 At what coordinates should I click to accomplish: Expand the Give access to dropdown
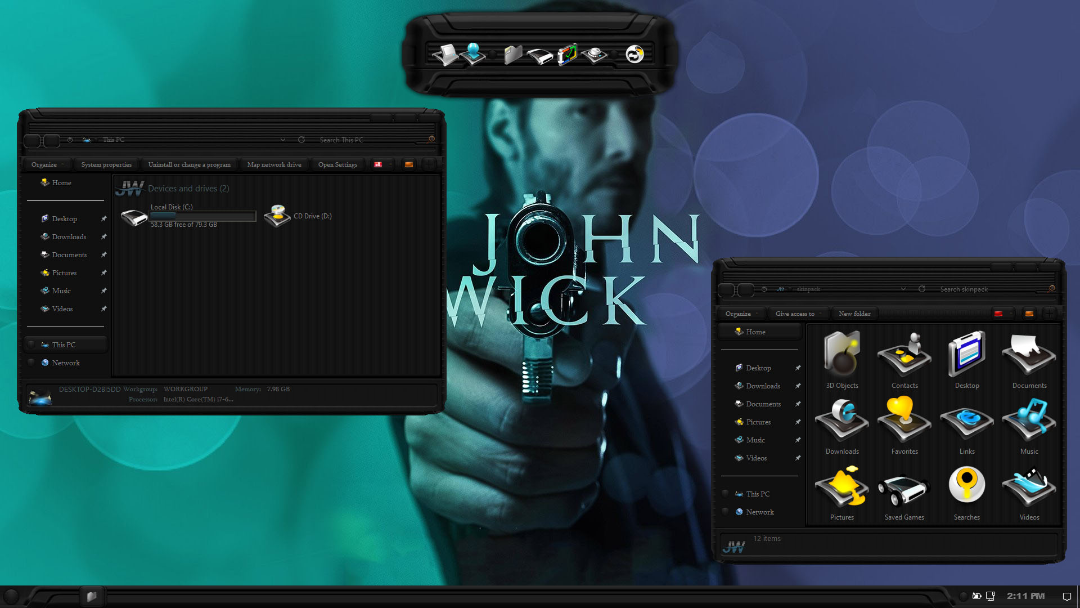[x=799, y=314]
